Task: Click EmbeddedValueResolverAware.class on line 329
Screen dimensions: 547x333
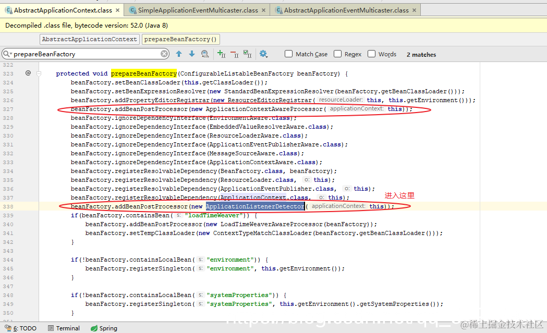Action: 268,127
